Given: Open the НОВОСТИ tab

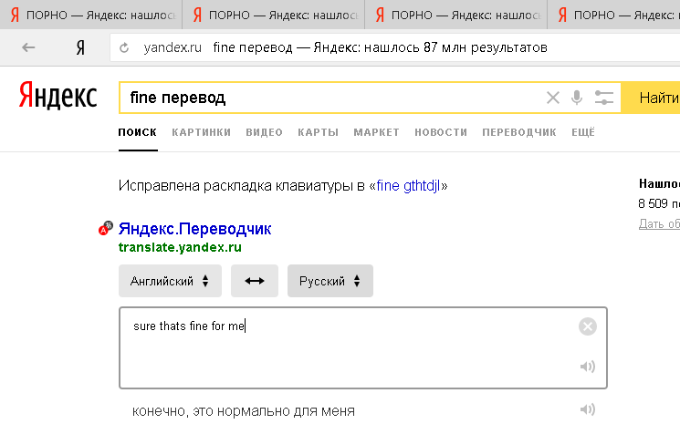Looking at the screenshot, I should [441, 132].
